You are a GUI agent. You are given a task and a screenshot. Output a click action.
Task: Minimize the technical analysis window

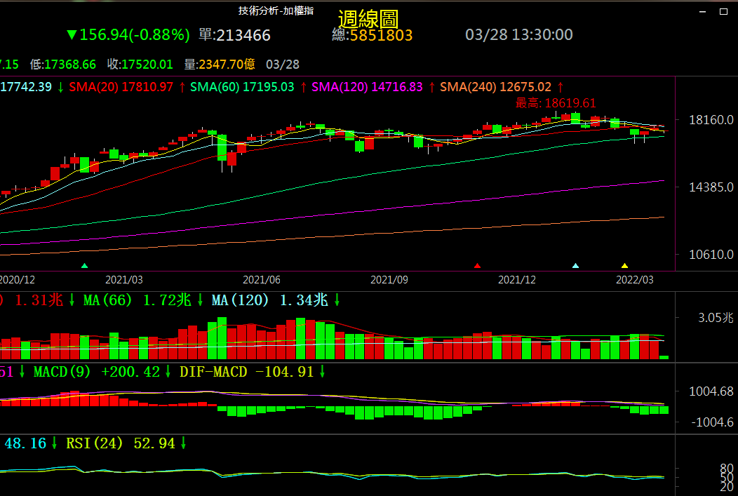pyautogui.click(x=704, y=11)
